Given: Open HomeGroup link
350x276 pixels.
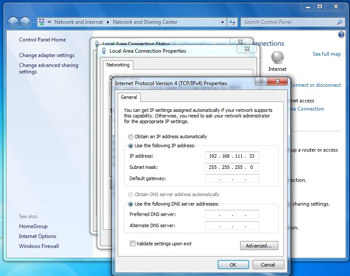Looking at the screenshot, I should click(x=33, y=226).
